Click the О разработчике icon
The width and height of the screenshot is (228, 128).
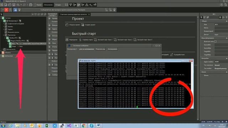point(171,55)
